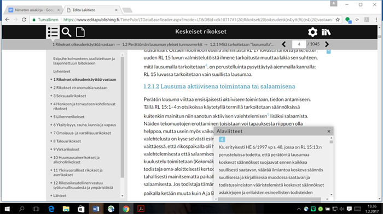Open the library books icon
This screenshot has width=383, height=214.
pyautogui.click(x=326, y=32)
